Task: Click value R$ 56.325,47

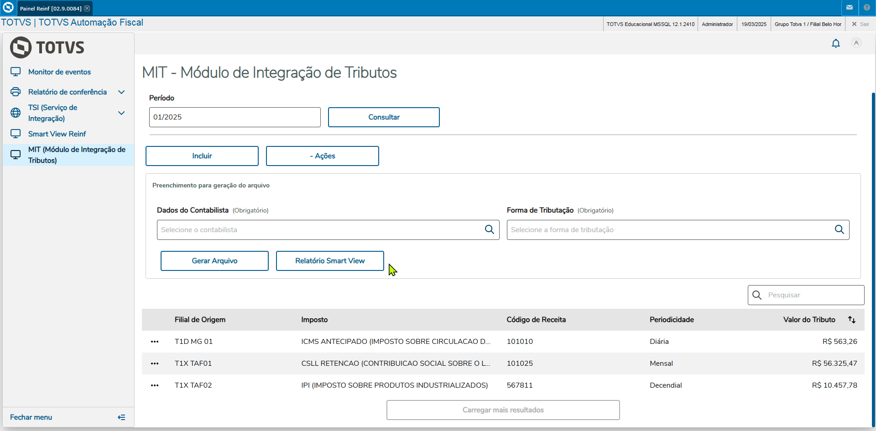Action: pyautogui.click(x=834, y=363)
